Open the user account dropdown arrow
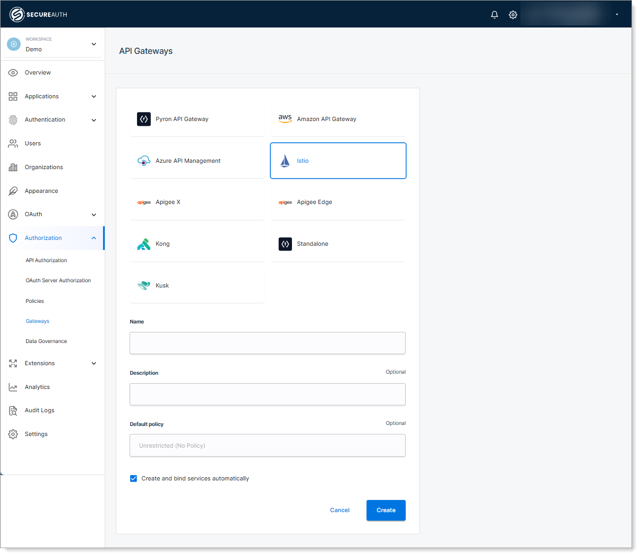Screen dimensions: 640x556 point(617,15)
